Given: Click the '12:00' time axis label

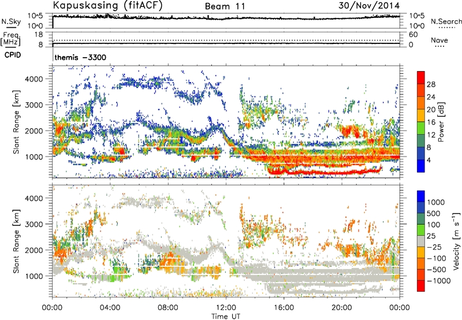Looking at the screenshot, I should pos(226,308).
